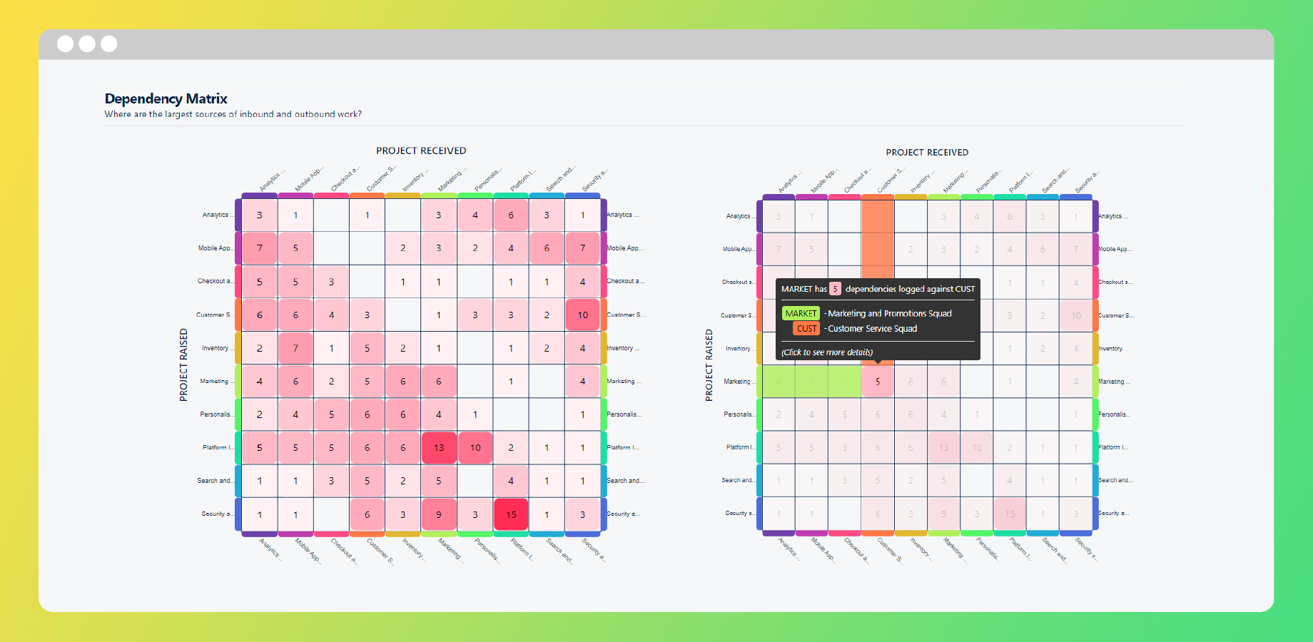Select the 4 cell in left matrix, Analytics row

475,215
